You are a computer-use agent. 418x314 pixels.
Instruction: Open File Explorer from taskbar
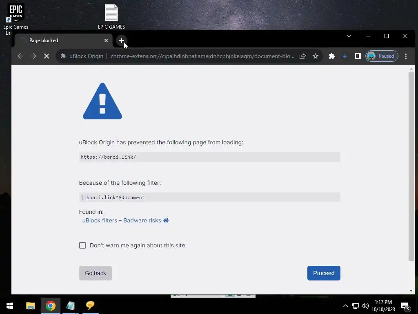(30, 306)
